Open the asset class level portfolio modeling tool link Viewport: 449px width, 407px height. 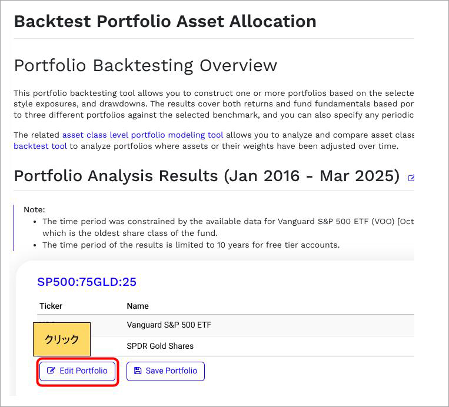pos(144,135)
